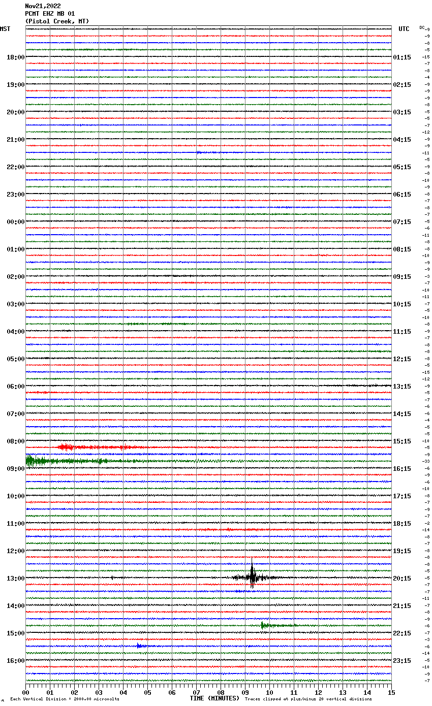The width and height of the screenshot is (432, 706).
Task: Select the 09:00 MST time label
Action: 16,469
